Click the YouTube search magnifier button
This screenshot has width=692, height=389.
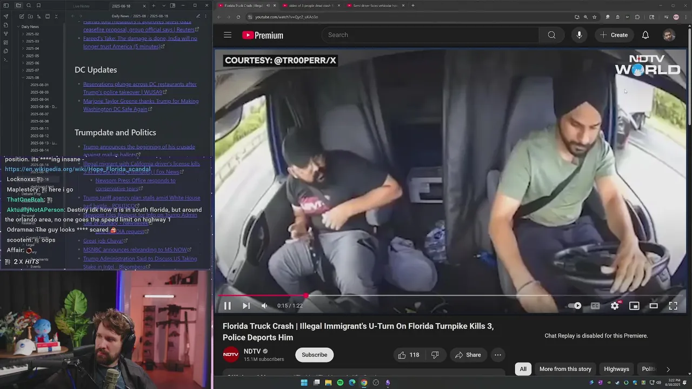[x=551, y=35]
